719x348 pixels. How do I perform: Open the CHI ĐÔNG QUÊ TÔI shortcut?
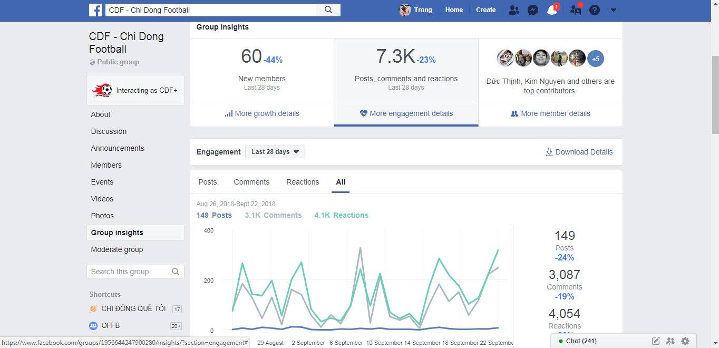point(133,308)
